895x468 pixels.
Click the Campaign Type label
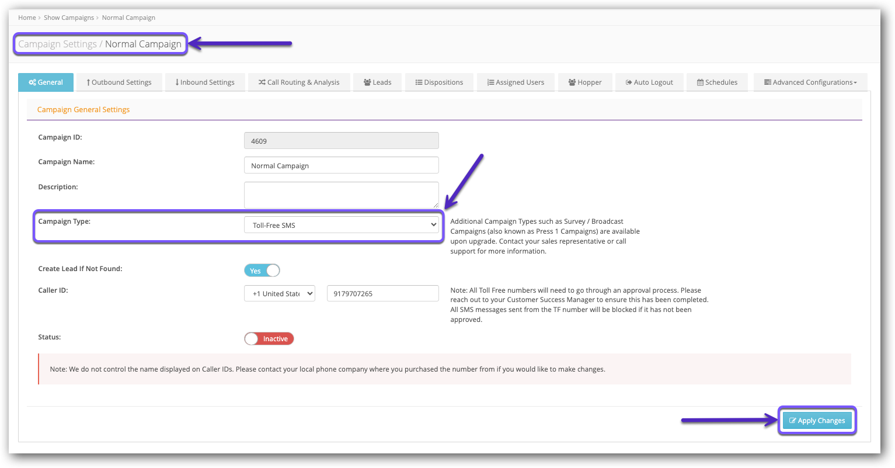[64, 221]
